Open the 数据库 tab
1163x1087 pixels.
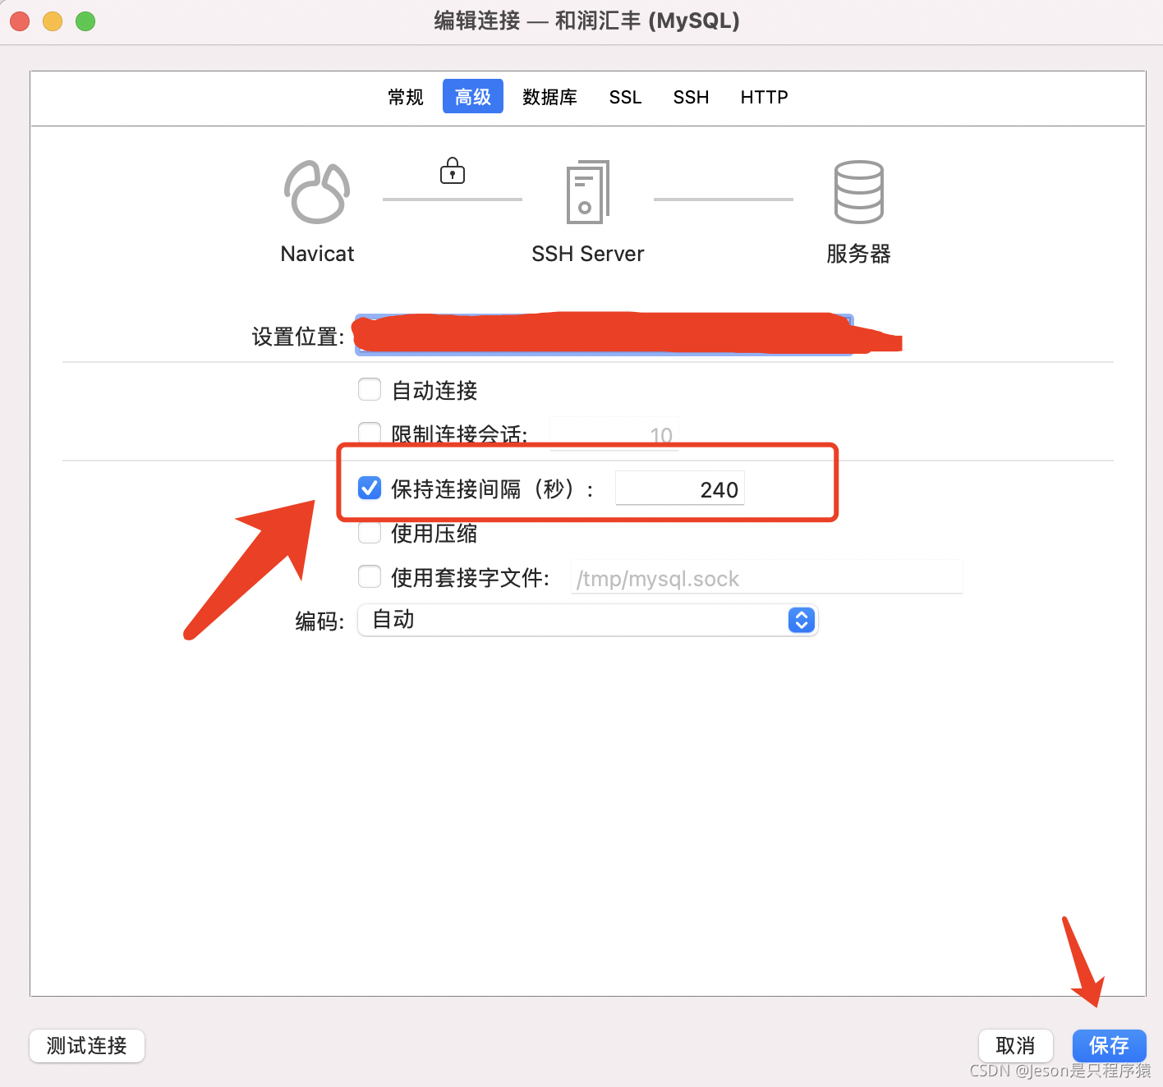[550, 97]
